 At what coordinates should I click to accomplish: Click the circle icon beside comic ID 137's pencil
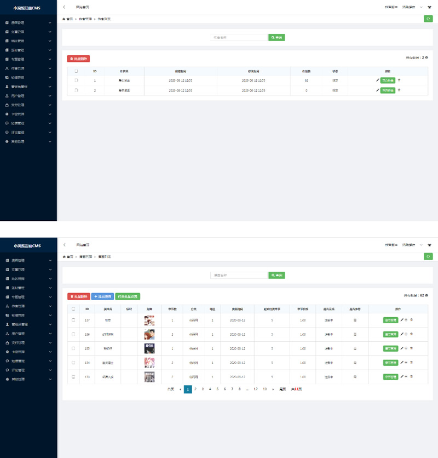click(x=406, y=320)
